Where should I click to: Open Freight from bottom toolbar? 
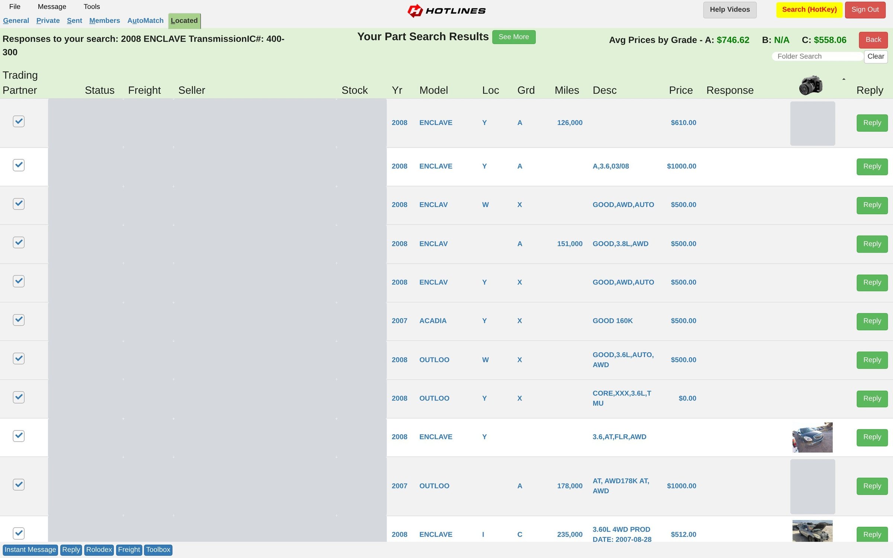pyautogui.click(x=129, y=550)
